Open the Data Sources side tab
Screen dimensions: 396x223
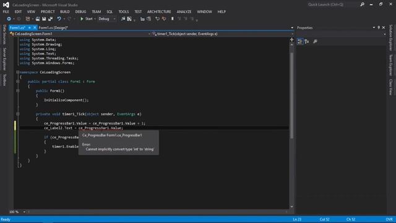(x=4, y=34)
